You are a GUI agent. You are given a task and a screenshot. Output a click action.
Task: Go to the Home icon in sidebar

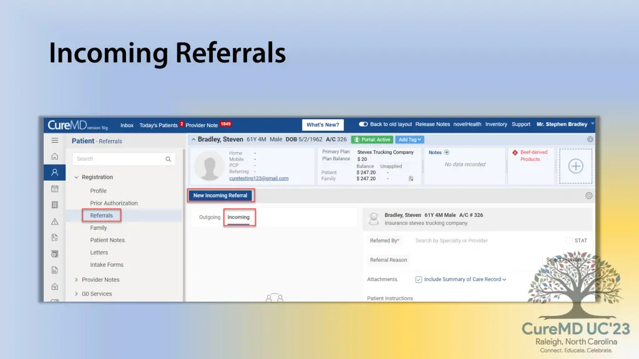click(55, 156)
